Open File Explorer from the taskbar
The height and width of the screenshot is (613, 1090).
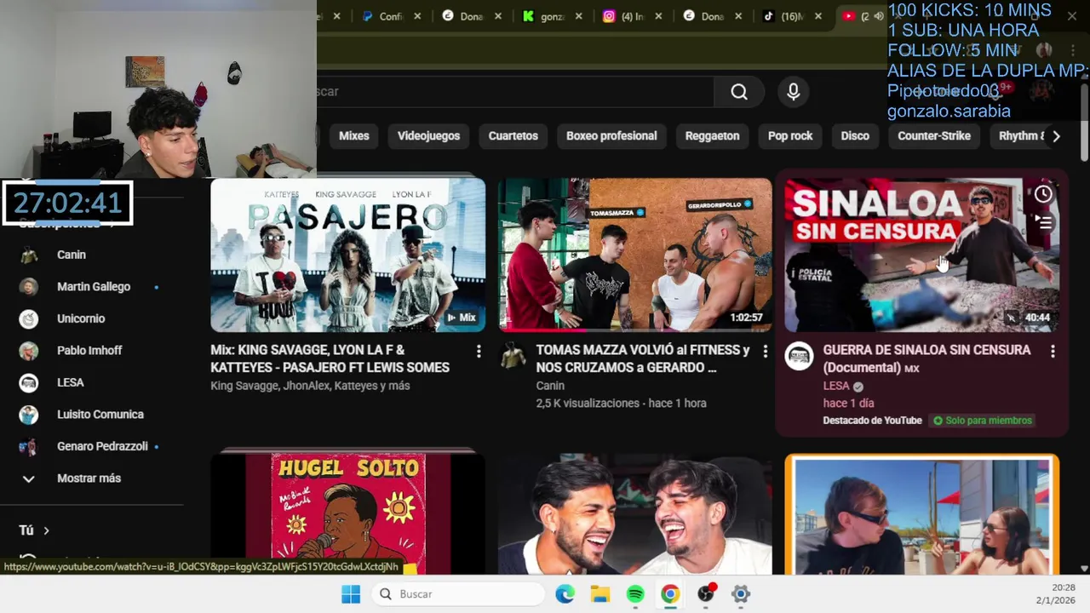[600, 594]
